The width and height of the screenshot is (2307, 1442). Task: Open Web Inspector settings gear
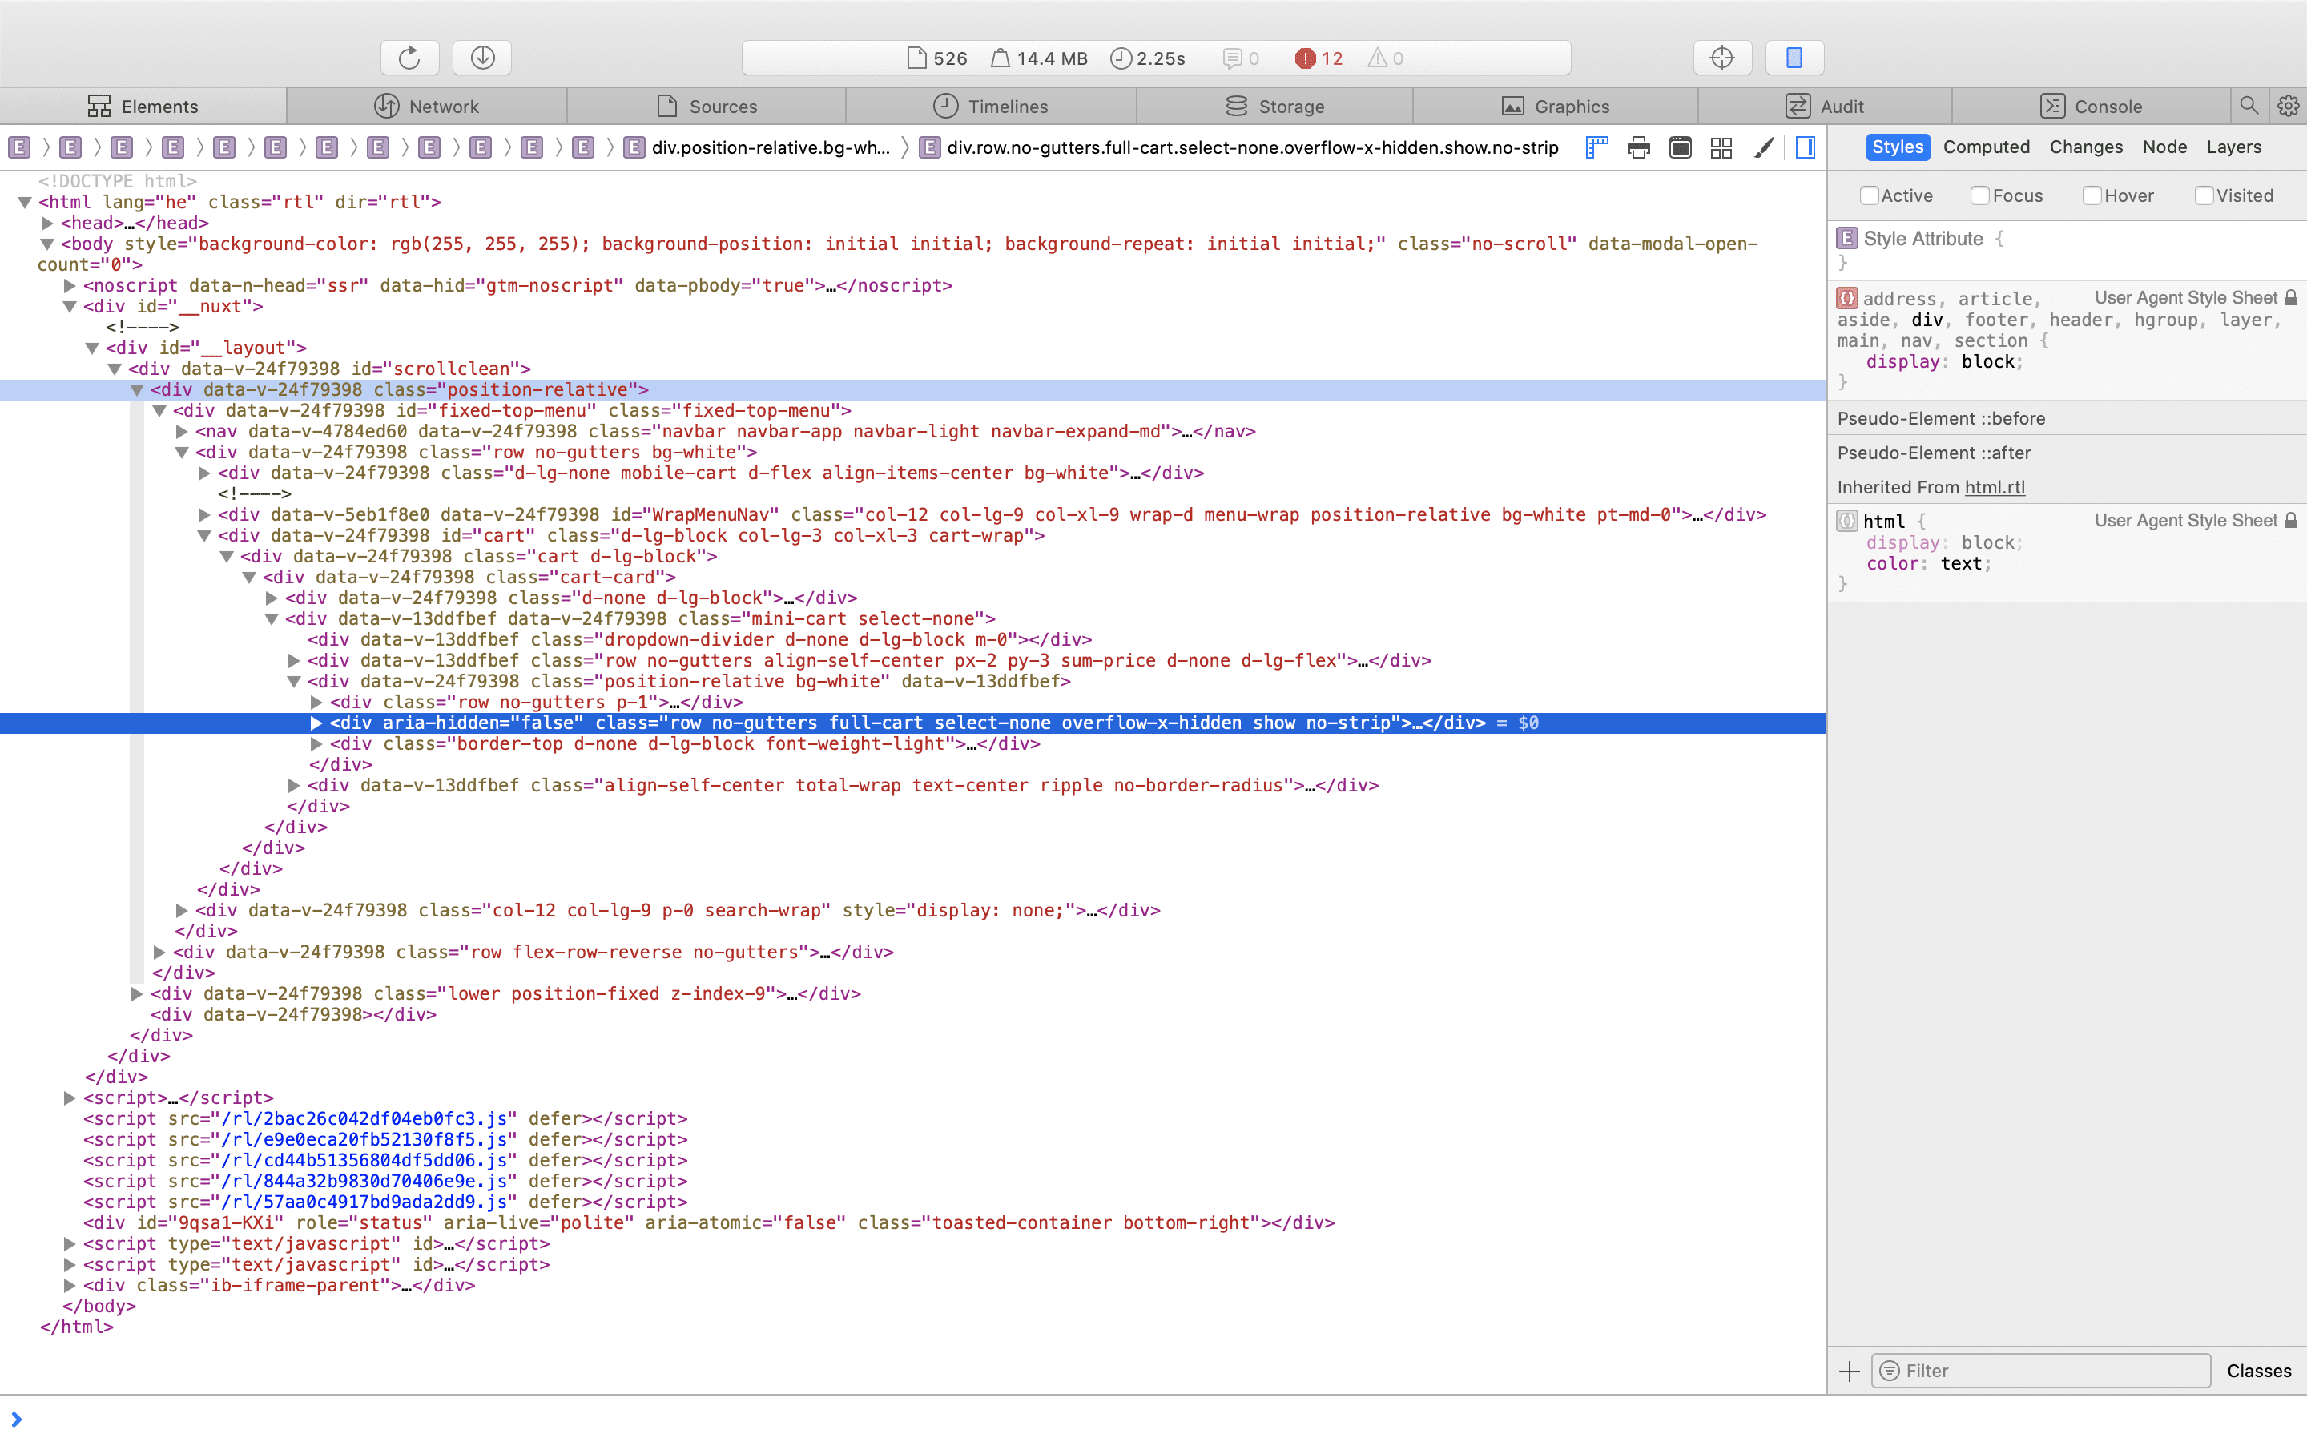(2288, 106)
